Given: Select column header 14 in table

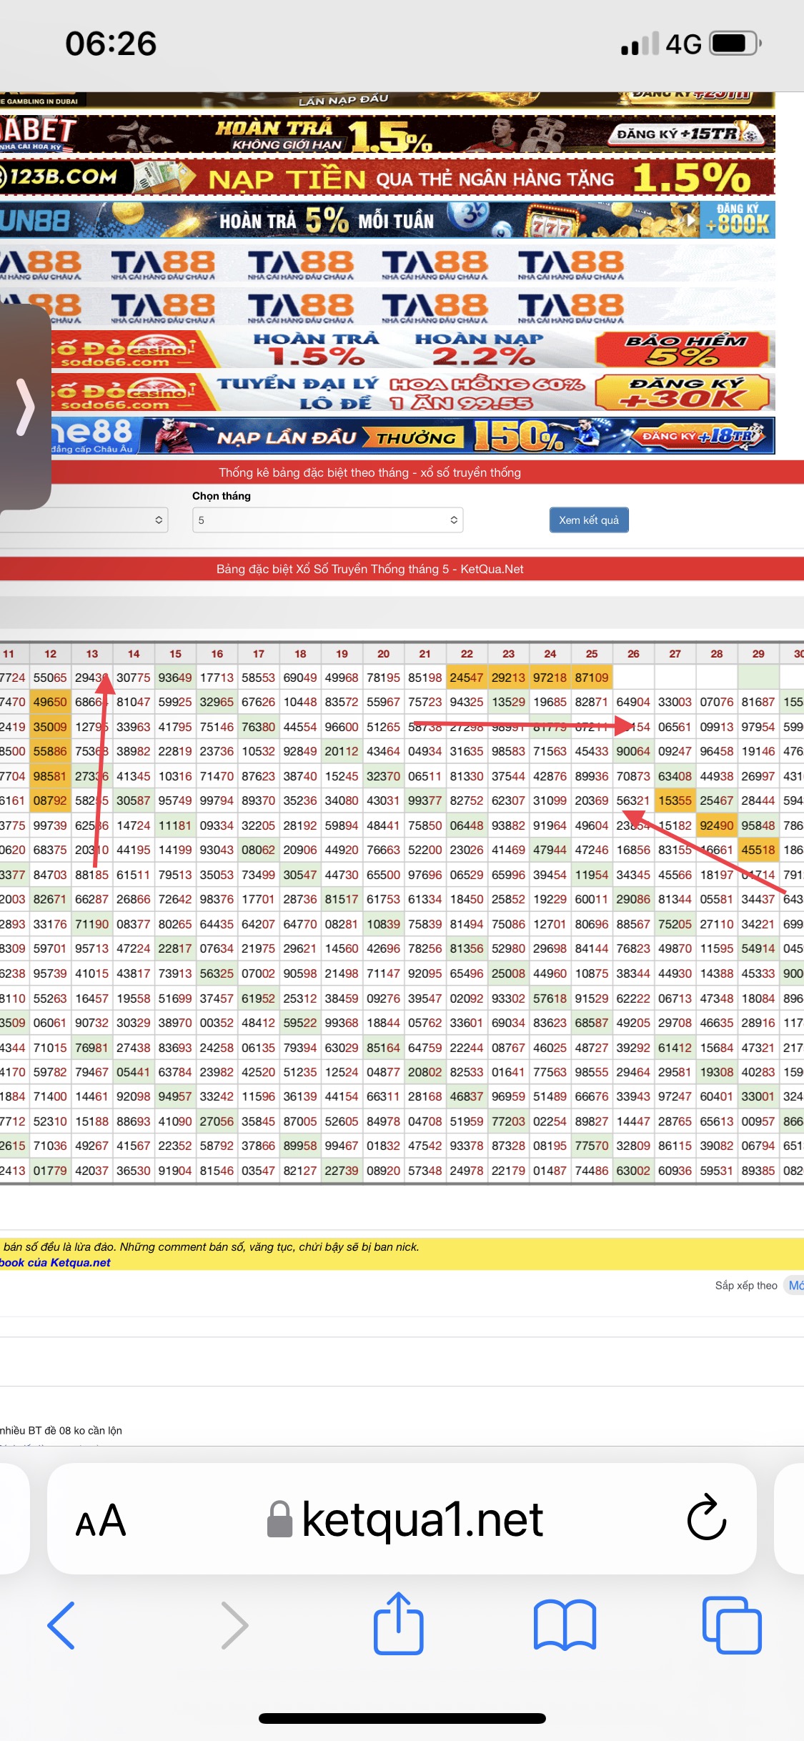Looking at the screenshot, I should (x=134, y=653).
